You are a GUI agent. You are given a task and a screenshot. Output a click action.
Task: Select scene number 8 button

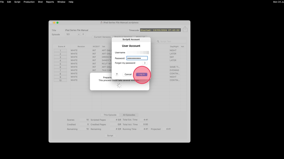tap(60, 74)
